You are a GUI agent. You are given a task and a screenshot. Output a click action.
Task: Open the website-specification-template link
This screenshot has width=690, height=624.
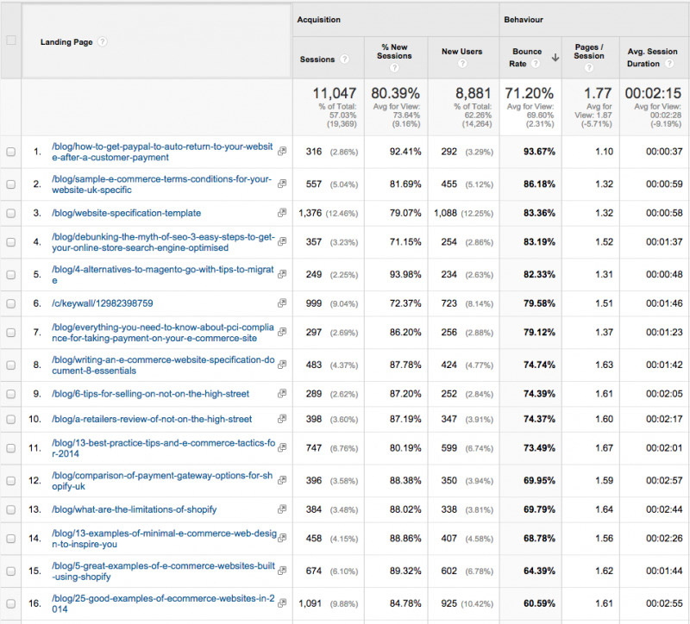pyautogui.click(x=126, y=213)
